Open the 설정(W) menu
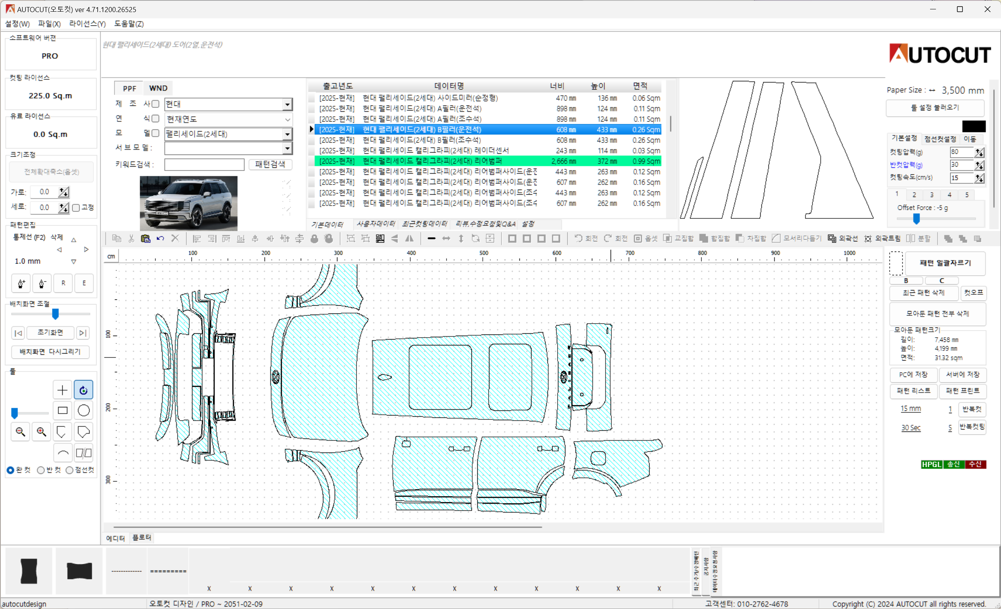Image resolution: width=1001 pixels, height=609 pixels. tap(17, 24)
